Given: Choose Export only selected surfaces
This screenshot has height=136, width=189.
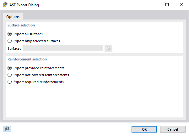Looking at the screenshot, I should pyautogui.click(x=10, y=41).
